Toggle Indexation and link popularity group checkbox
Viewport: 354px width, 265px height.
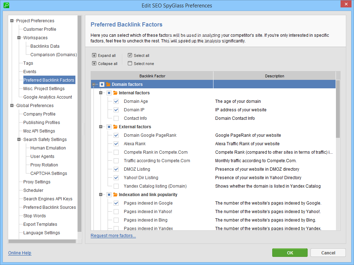pos(109,194)
